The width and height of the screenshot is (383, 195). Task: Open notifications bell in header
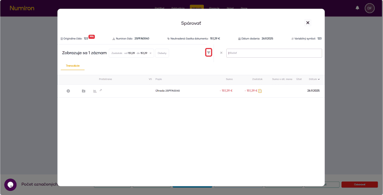(x=357, y=8)
